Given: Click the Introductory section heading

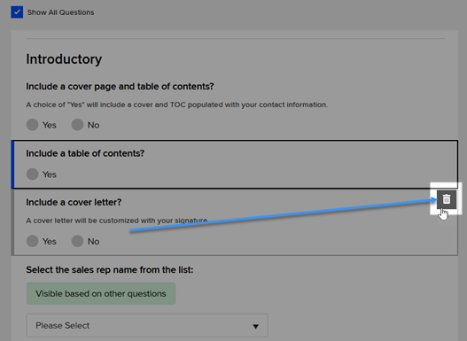Looking at the screenshot, I should tap(64, 59).
